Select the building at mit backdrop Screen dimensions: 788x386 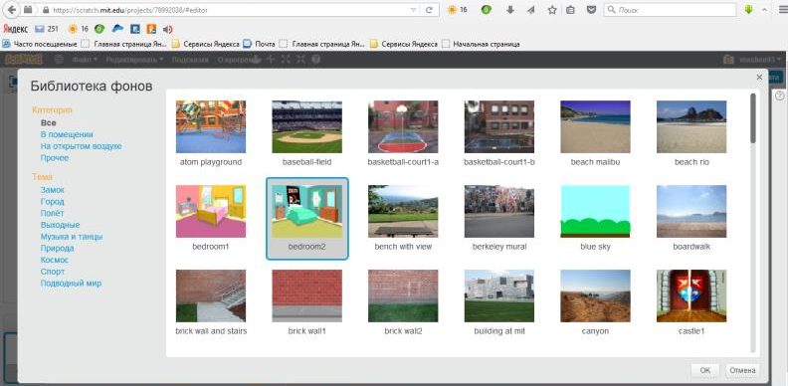coord(499,302)
